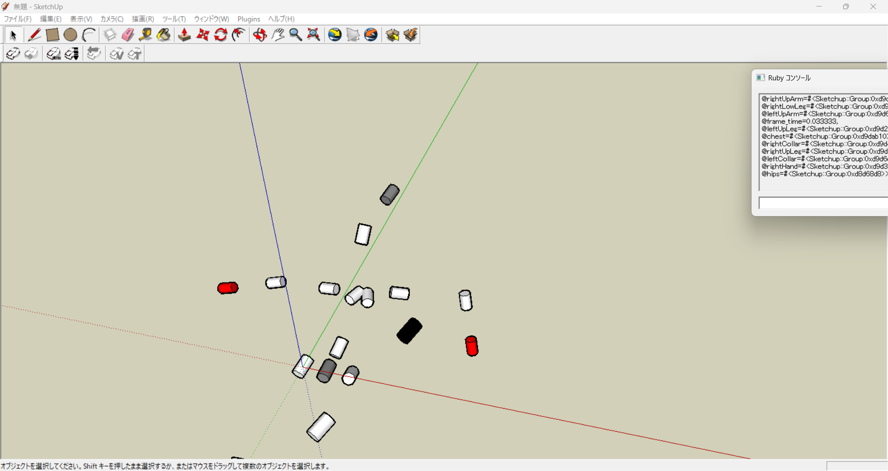
Task: Select the arrow Select tool
Action: pos(13,35)
